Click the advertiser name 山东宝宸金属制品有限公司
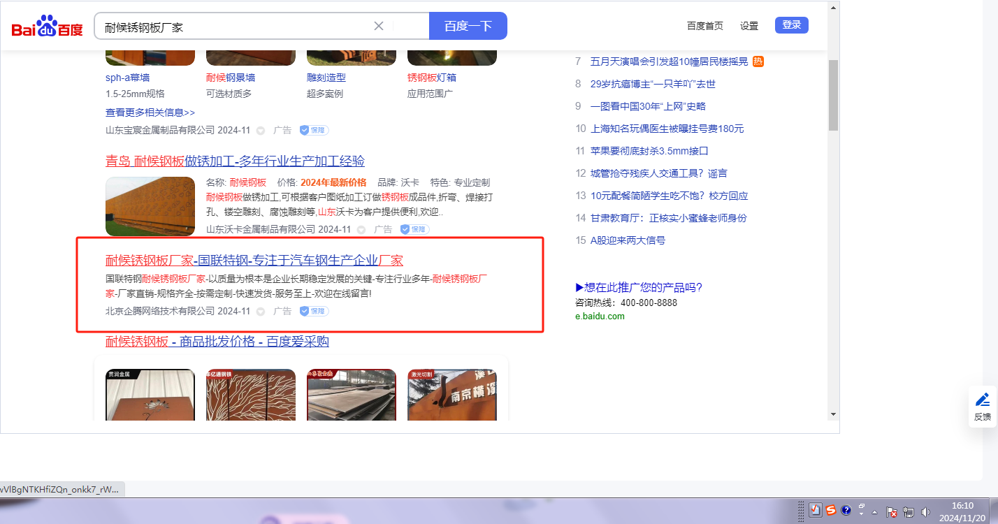 [160, 131]
